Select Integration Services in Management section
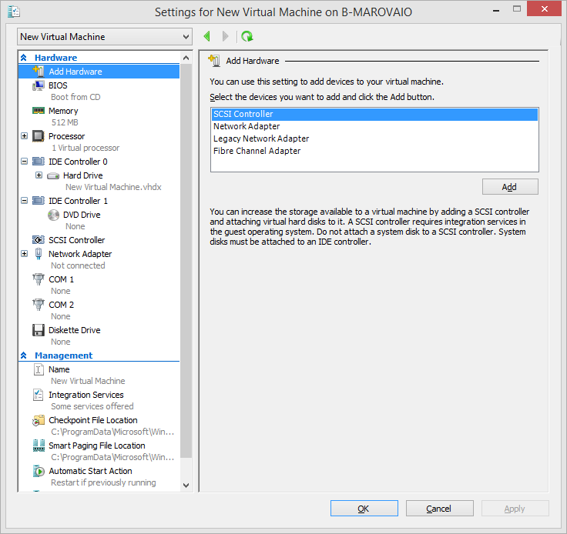567x534 pixels. [86, 395]
